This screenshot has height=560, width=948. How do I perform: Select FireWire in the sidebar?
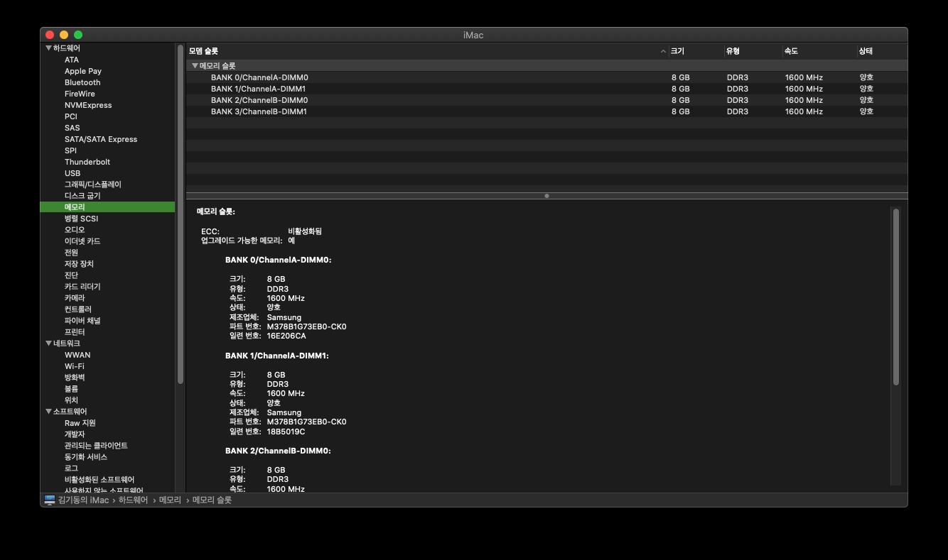coord(80,94)
